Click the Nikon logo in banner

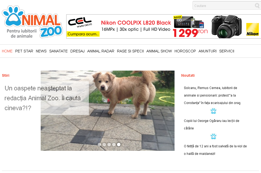[x=252, y=29]
